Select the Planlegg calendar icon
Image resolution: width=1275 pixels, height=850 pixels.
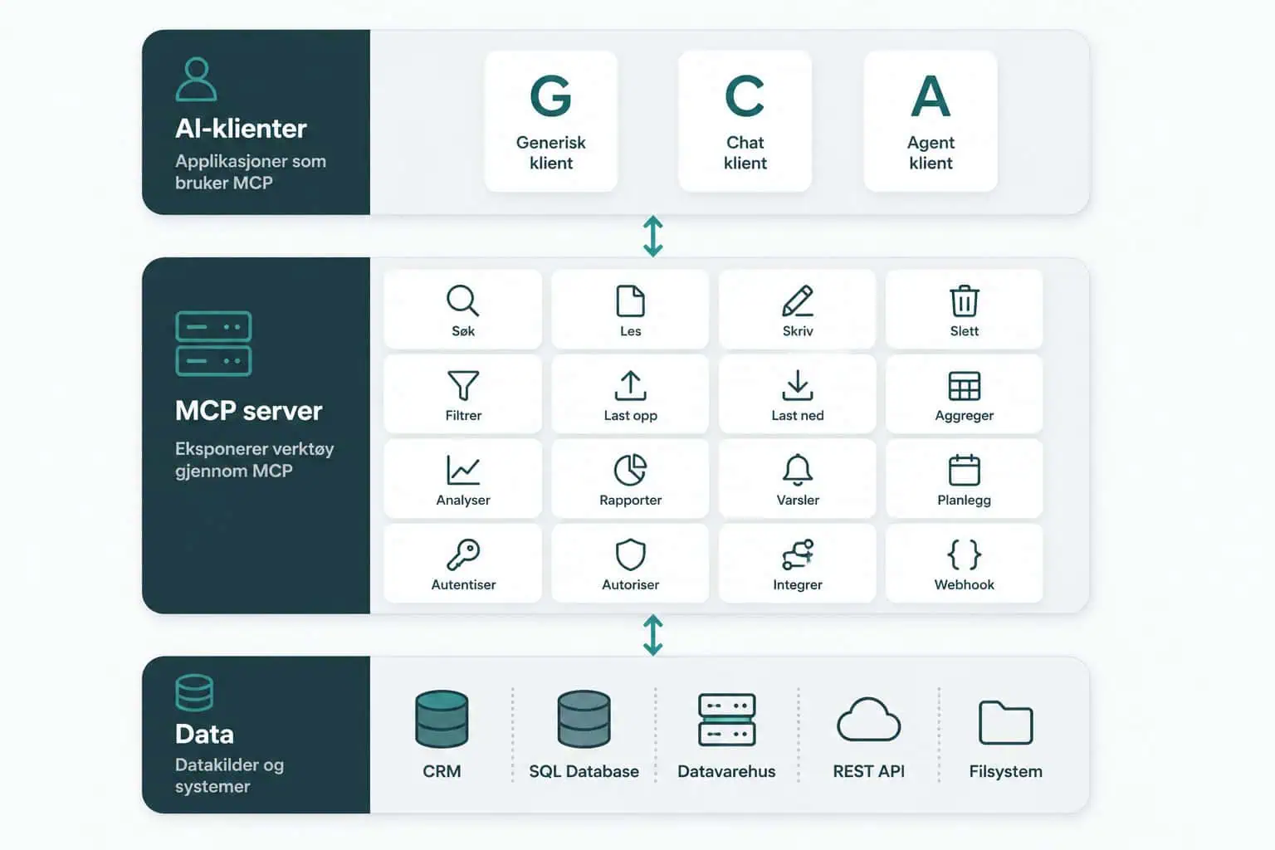[964, 470]
